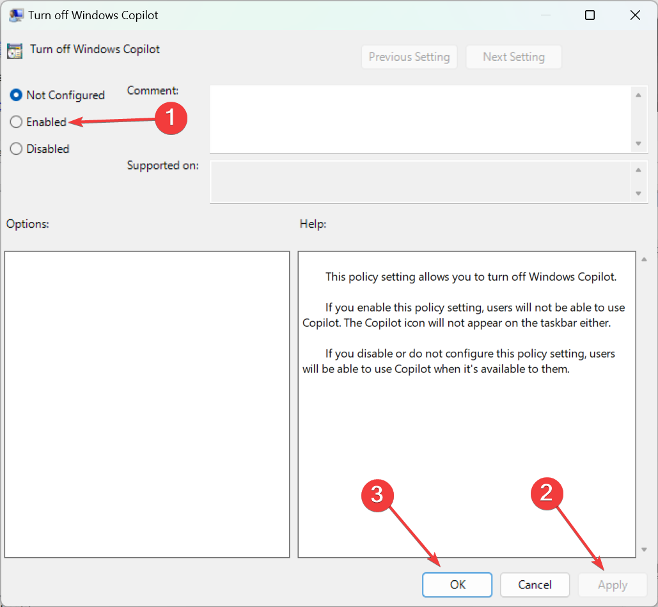Image resolution: width=658 pixels, height=607 pixels.
Task: Click the 'Supported on:' label
Action: pyautogui.click(x=163, y=166)
